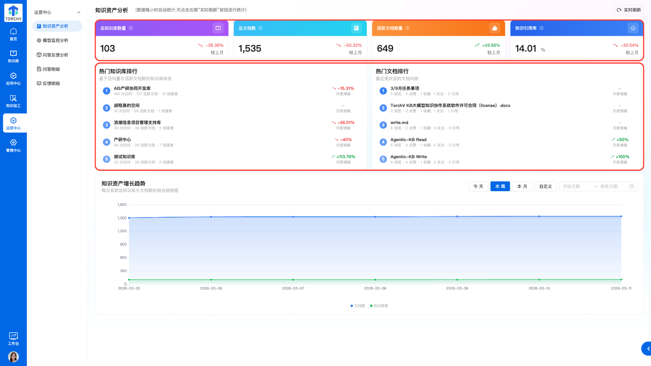This screenshot has height=366, width=651.
Task: Navigate to 问答反馈分析 page
Action: 55,55
